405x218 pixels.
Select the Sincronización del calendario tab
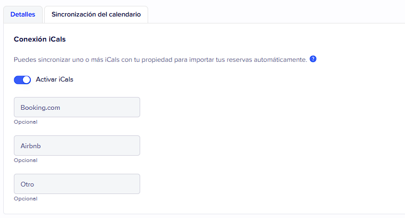pos(96,14)
